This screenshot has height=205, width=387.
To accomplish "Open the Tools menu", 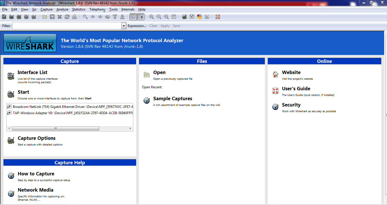I will pyautogui.click(x=113, y=9).
